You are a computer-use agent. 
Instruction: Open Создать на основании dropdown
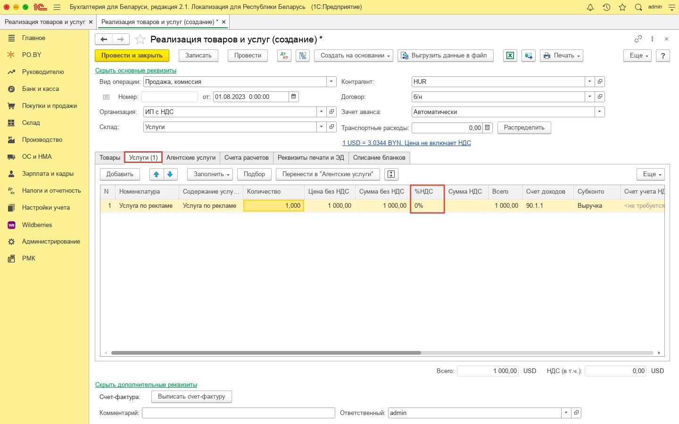pyautogui.click(x=354, y=56)
